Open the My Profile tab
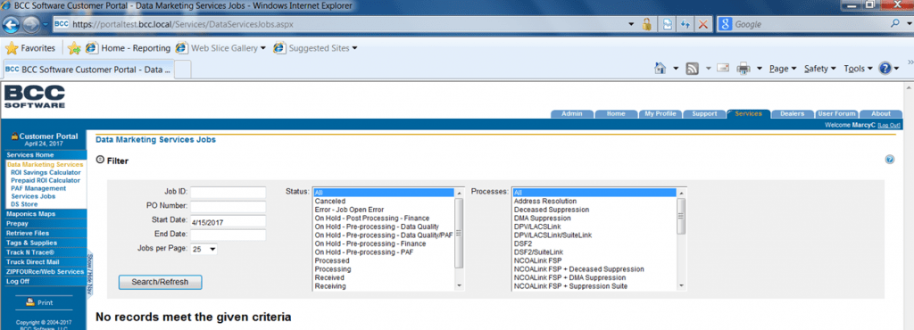This screenshot has width=914, height=330. 660,113
